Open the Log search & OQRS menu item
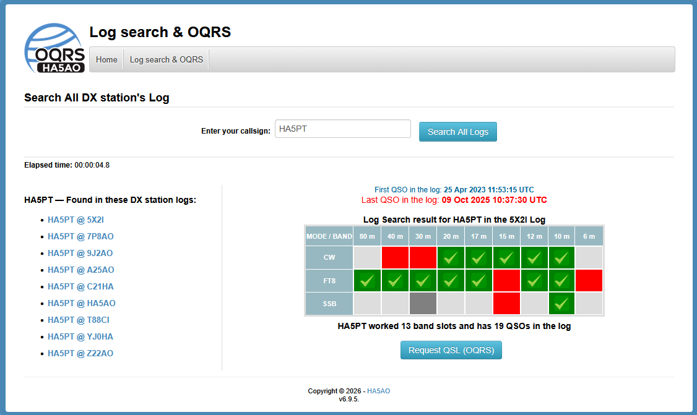Image resolution: width=697 pixels, height=415 pixels. (166, 59)
